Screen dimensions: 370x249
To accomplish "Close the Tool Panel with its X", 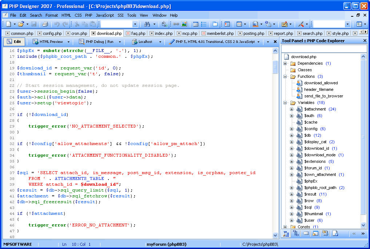I will tap(365, 41).
